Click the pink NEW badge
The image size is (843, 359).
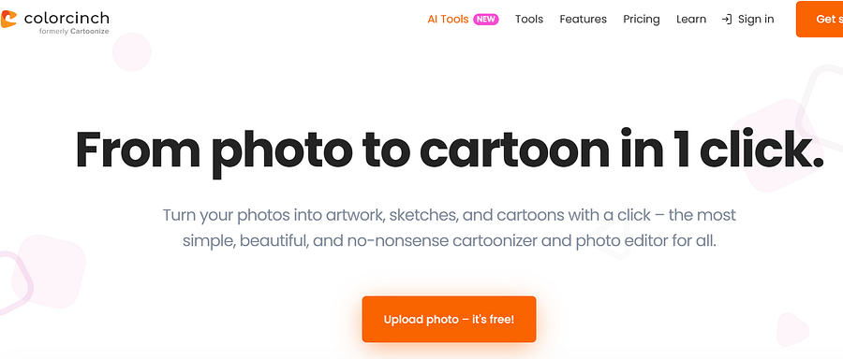point(486,20)
